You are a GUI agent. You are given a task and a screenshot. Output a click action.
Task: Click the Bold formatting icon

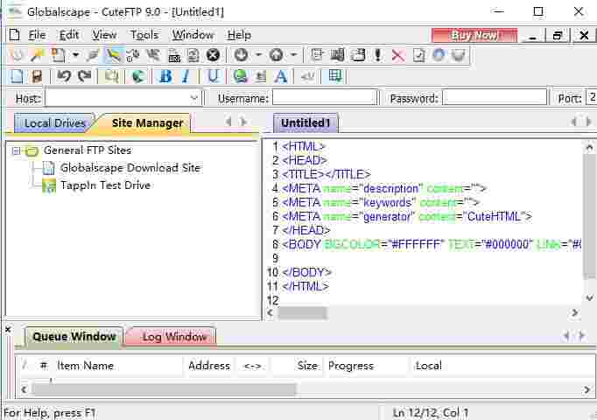click(165, 76)
